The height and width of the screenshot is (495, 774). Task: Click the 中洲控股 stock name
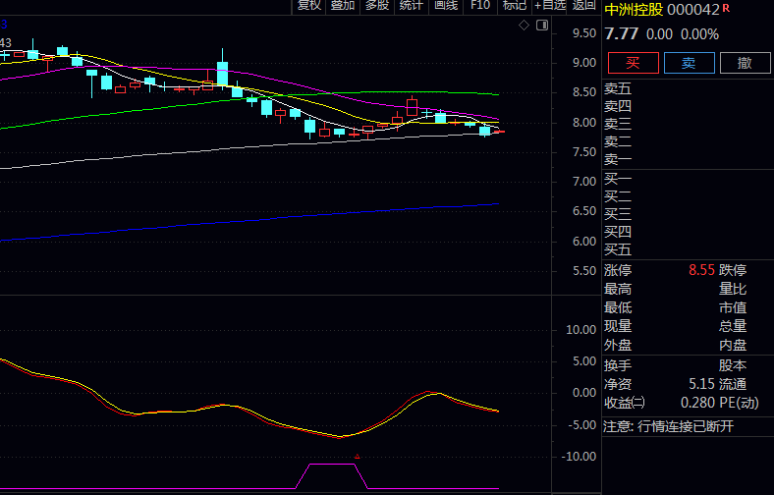pos(634,11)
